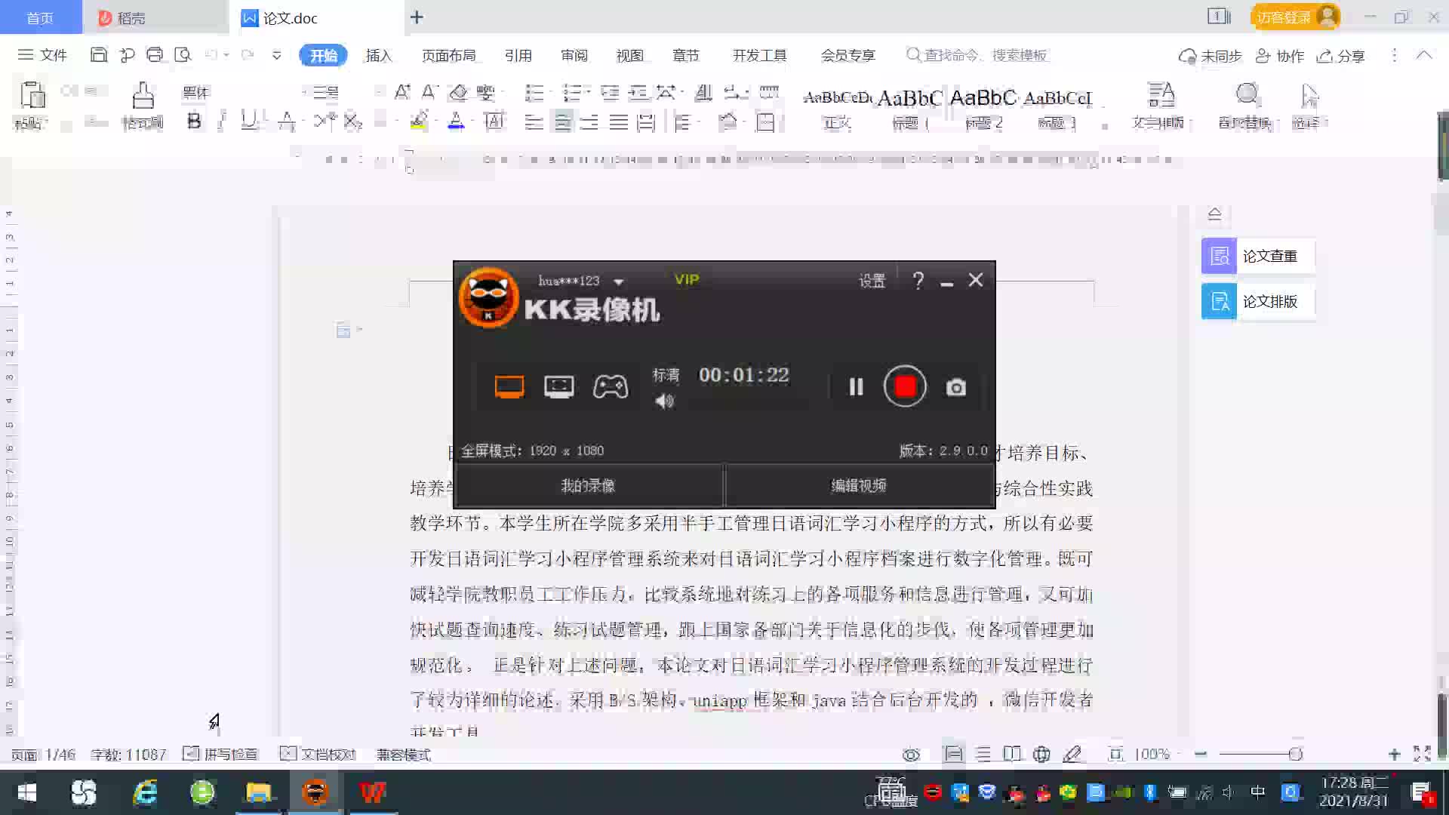1449x815 pixels.
Task: Switch to the 开发工具 ribbon tab
Action: pos(760,55)
